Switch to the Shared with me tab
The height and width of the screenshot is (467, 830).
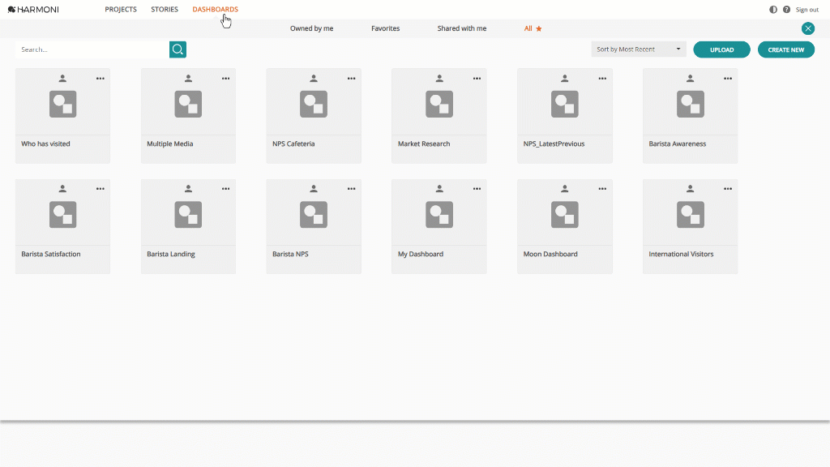pos(461,28)
